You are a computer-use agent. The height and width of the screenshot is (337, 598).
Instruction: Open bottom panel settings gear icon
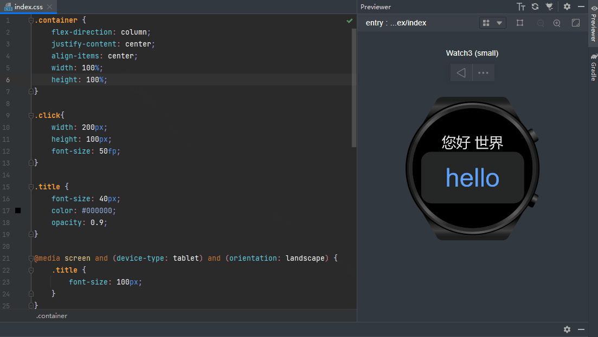[567, 329]
